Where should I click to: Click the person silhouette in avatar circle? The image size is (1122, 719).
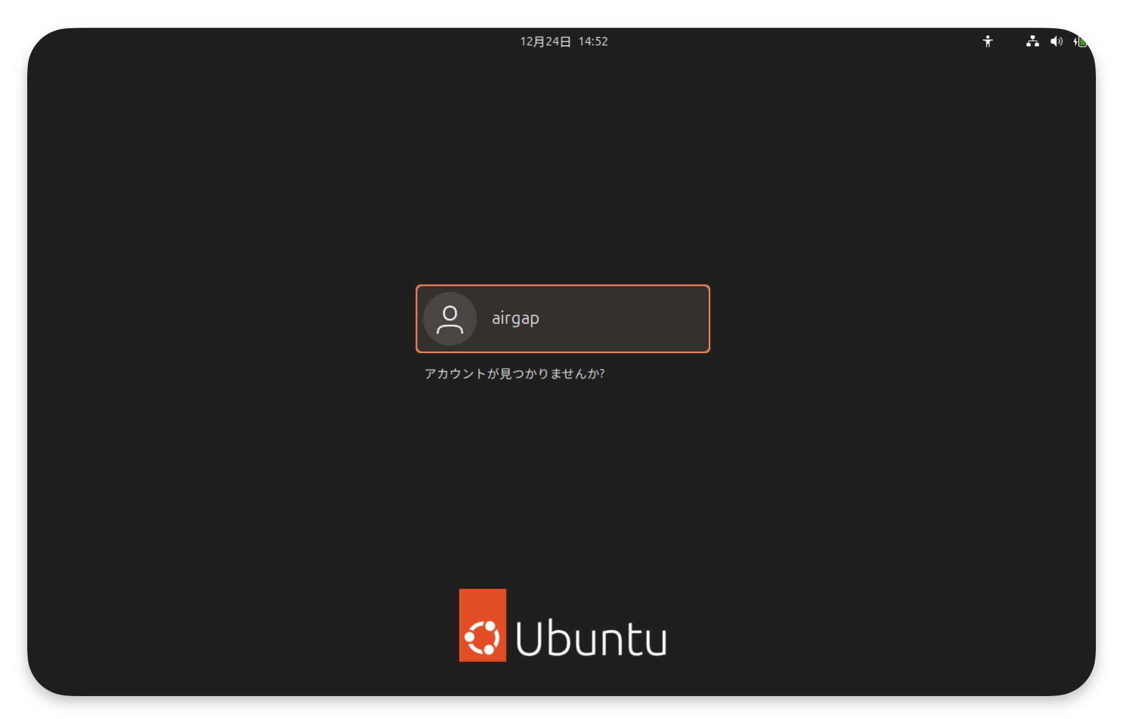coord(450,319)
